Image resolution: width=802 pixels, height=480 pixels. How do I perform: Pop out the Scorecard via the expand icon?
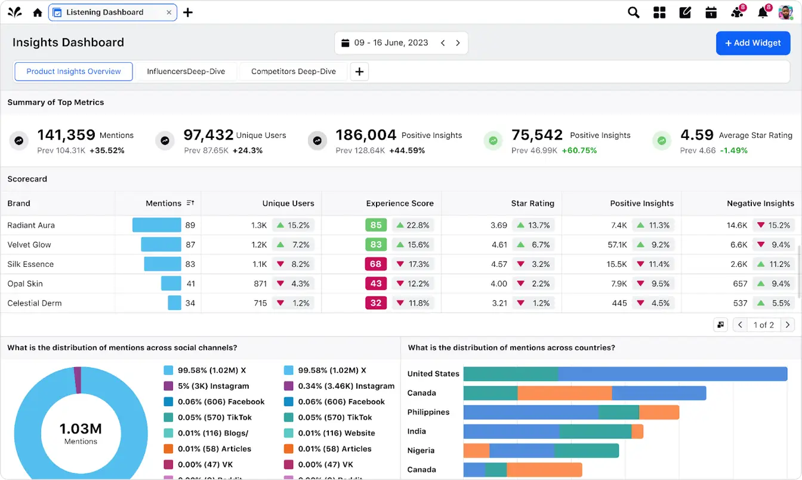tap(720, 324)
